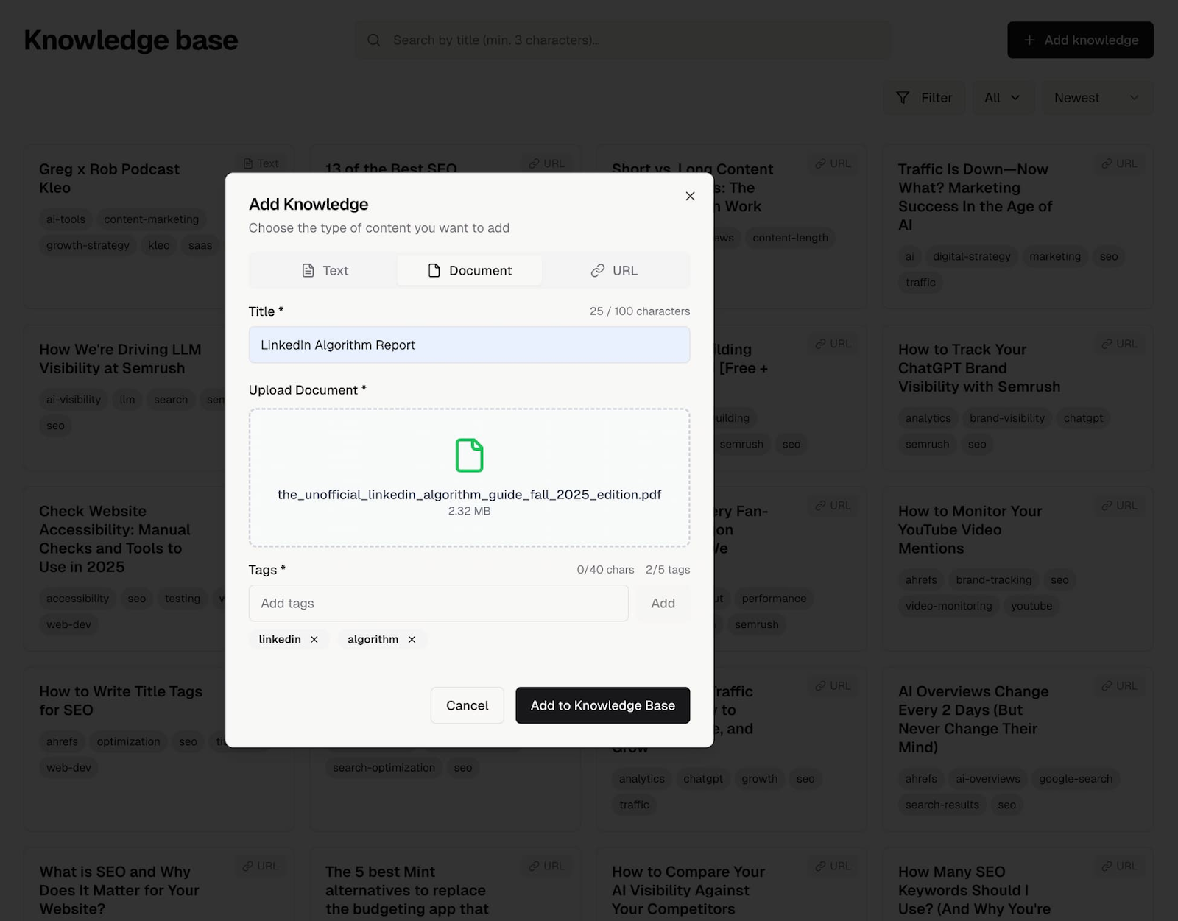1178x921 pixels.
Task: Click the plus icon on Add knowledge
Action: pyautogui.click(x=1031, y=40)
